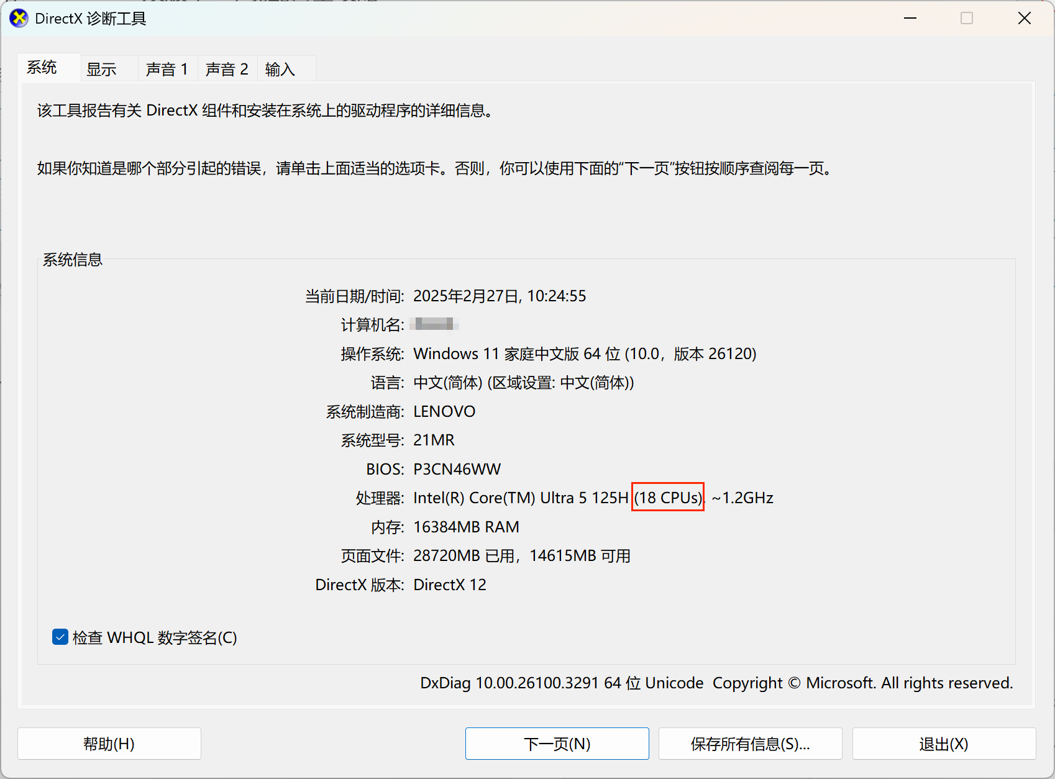This screenshot has height=779, width=1055.
Task: Click the page file value 28720MB 已用
Action: point(464,555)
